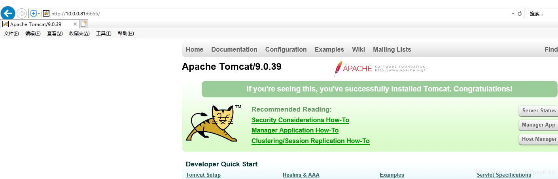Open the Examples nav link in top bar
558x179 pixels.
(x=329, y=49)
